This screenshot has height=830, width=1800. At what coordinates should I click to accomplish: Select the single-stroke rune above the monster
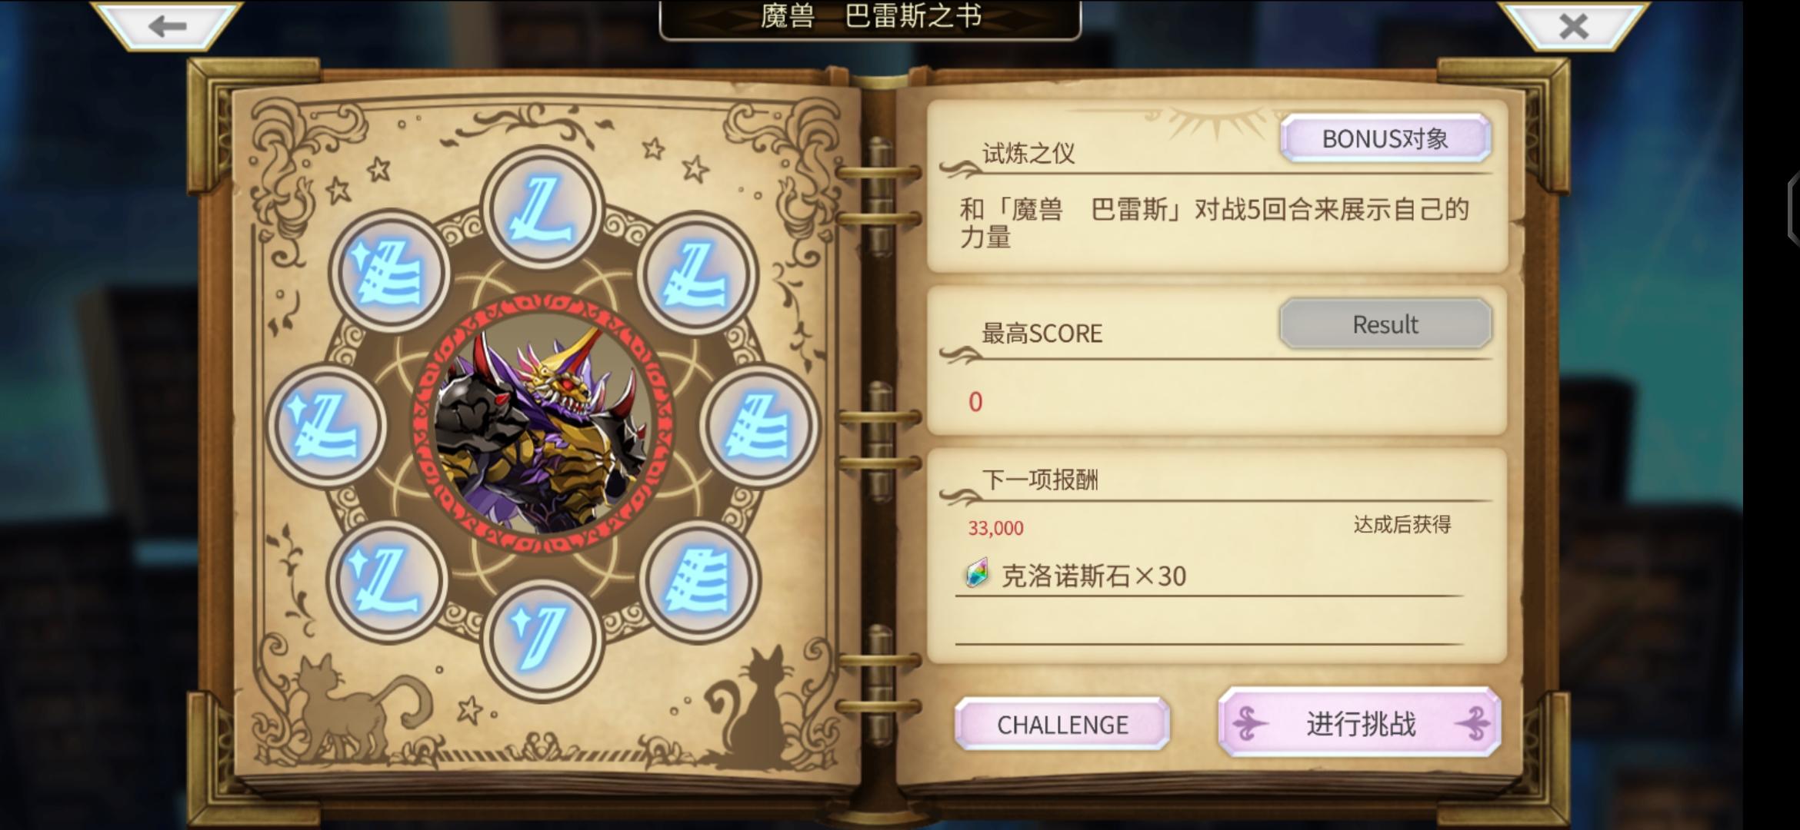click(542, 207)
